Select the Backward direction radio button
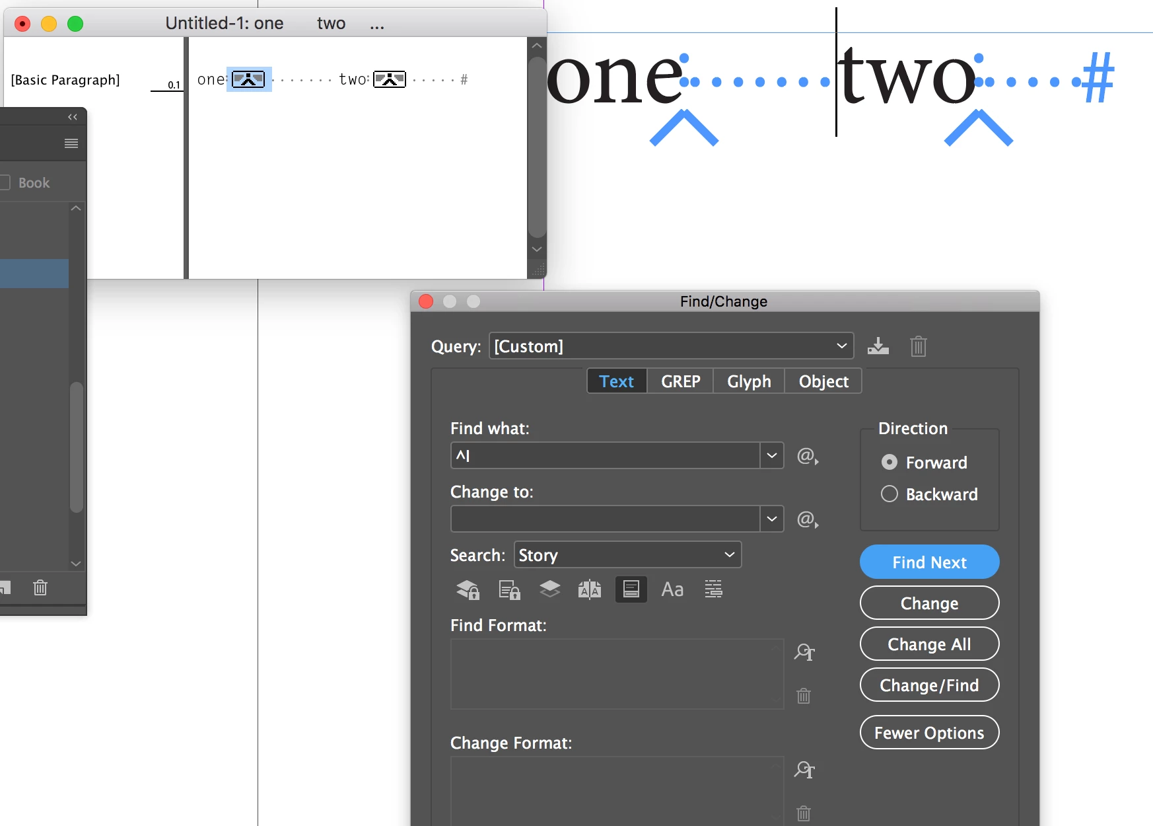 [890, 494]
